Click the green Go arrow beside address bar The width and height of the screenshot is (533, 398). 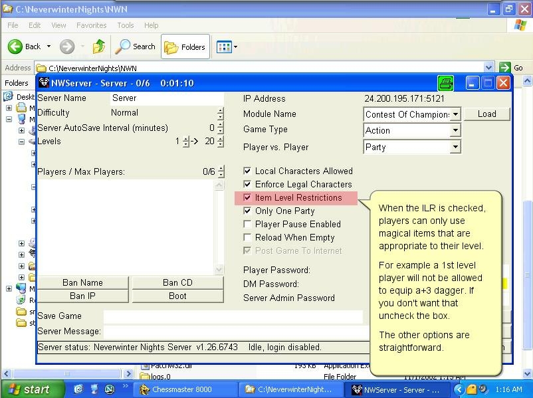pos(505,68)
